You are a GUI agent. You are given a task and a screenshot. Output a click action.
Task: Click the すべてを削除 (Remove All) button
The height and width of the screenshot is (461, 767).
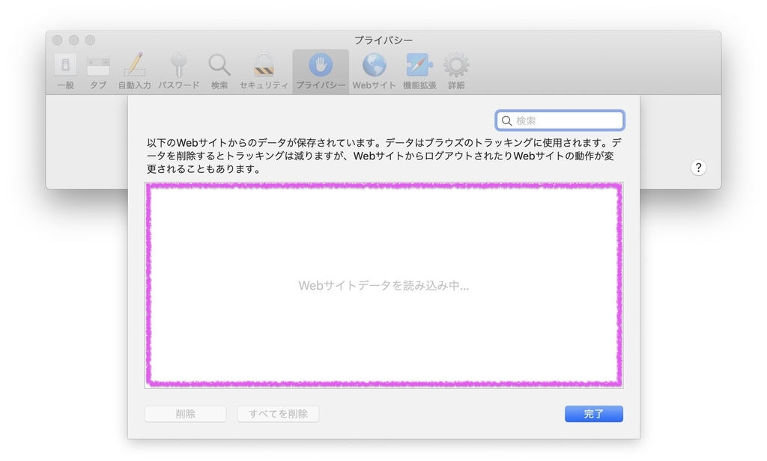[278, 413]
